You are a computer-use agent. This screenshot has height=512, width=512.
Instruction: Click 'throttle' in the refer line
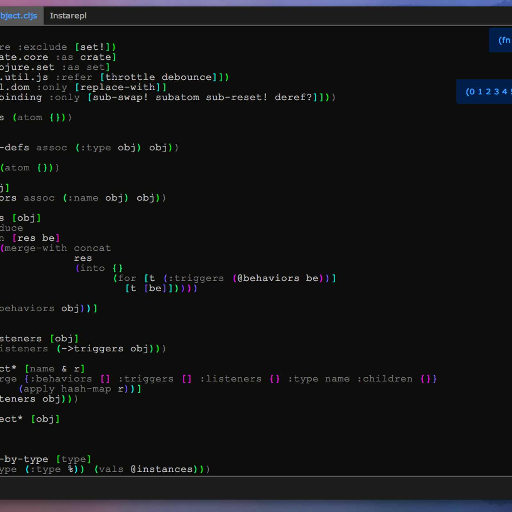(x=130, y=77)
